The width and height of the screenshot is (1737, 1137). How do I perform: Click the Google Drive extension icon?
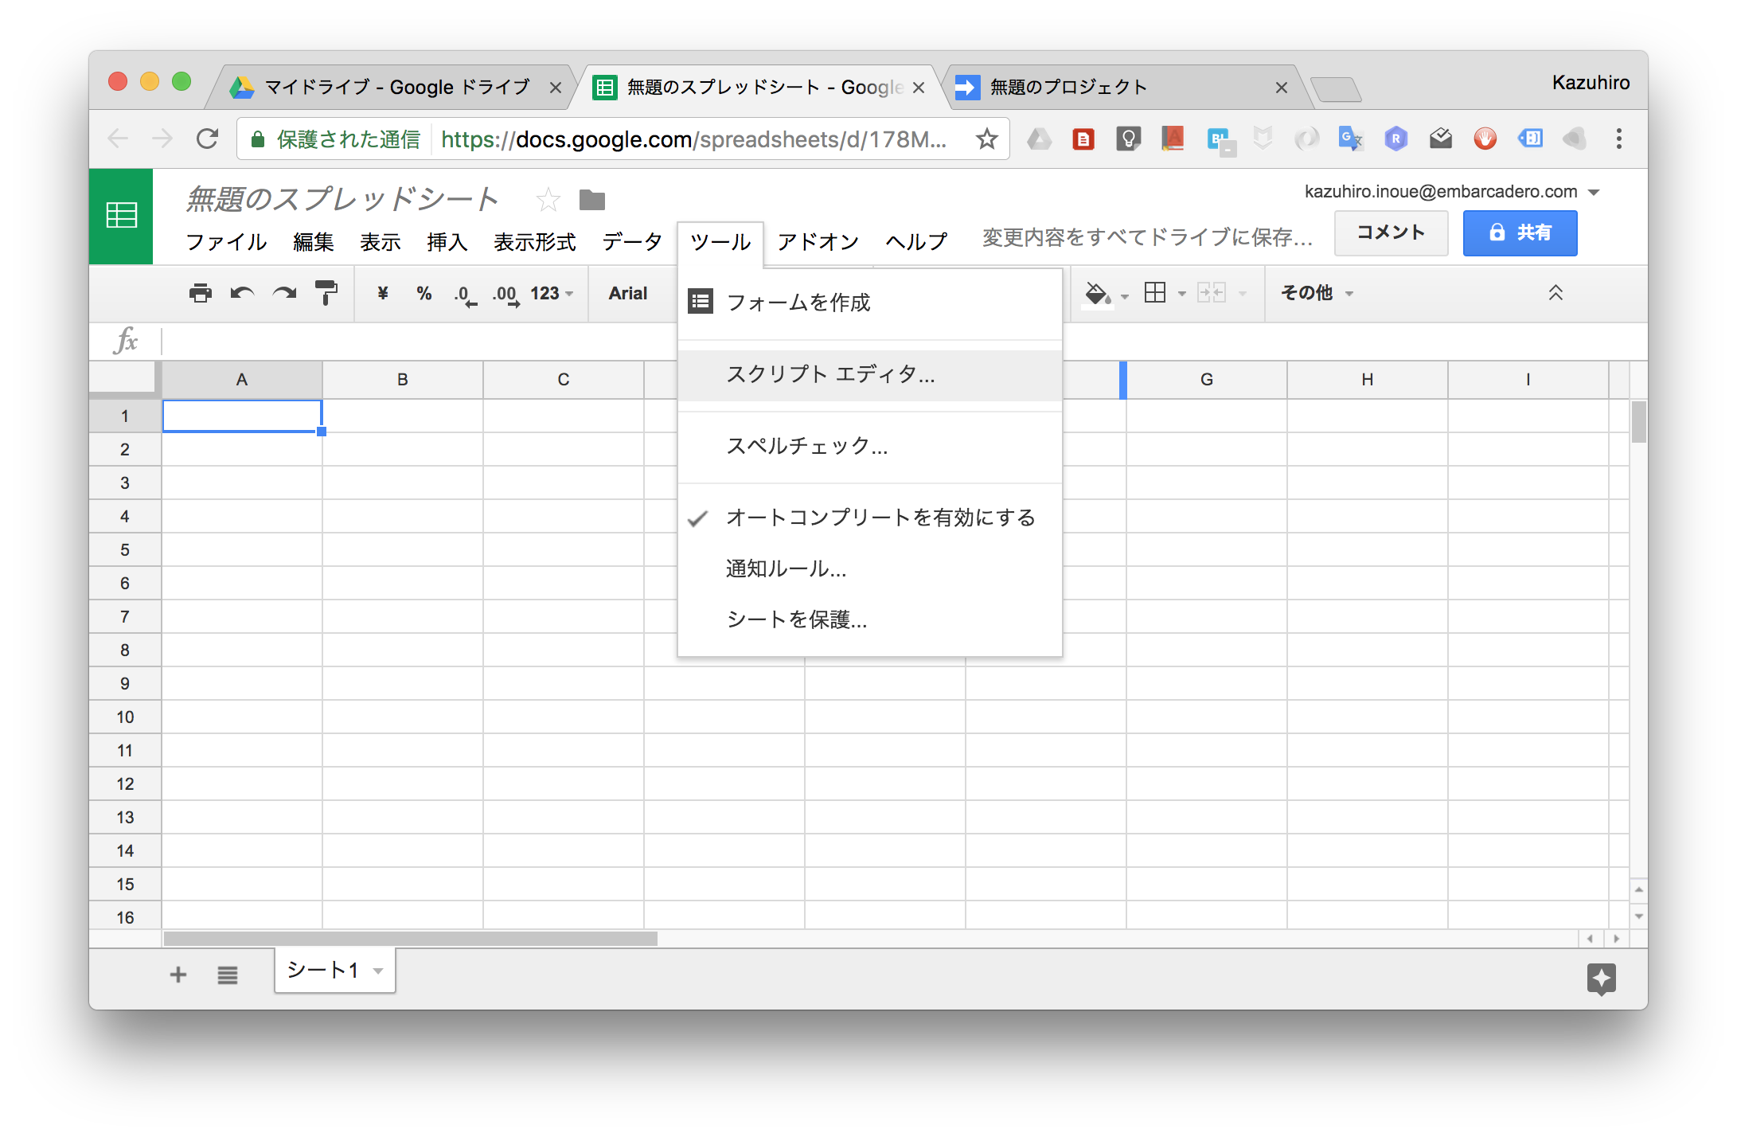click(1039, 139)
